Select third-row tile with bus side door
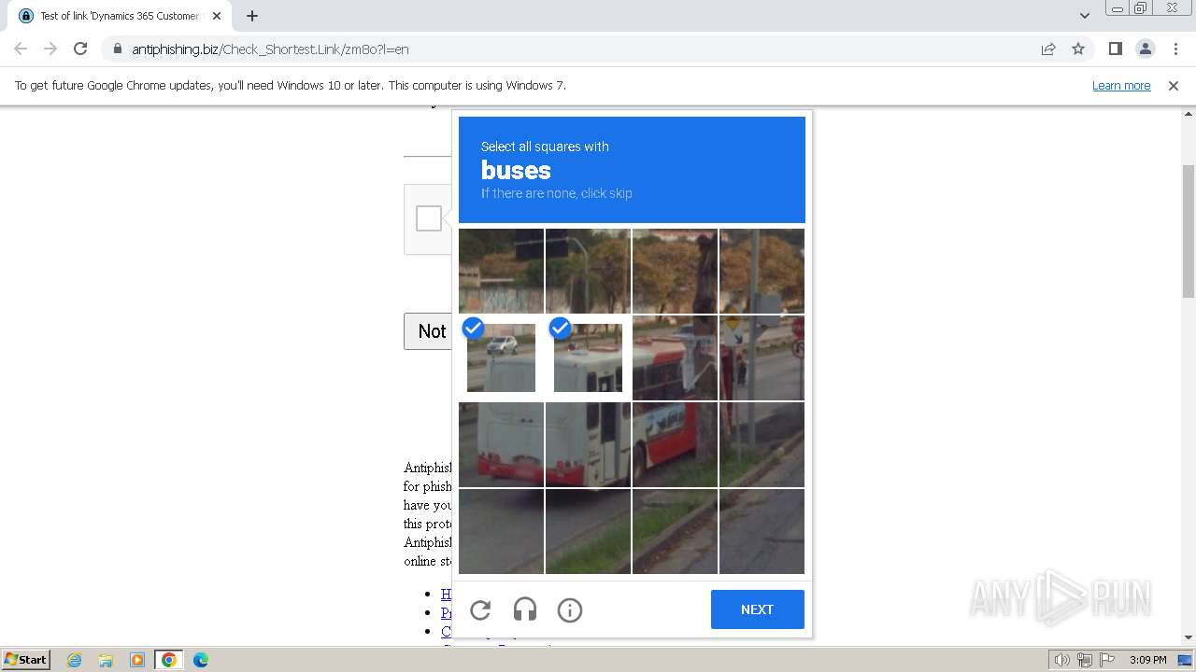Image resolution: width=1196 pixels, height=672 pixels. [x=588, y=444]
